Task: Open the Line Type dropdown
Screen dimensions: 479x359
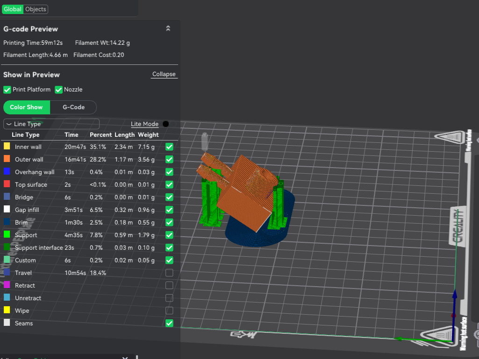Action: pos(51,124)
